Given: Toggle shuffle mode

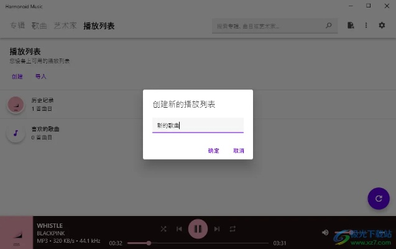Looking at the screenshot, I should click(163, 229).
